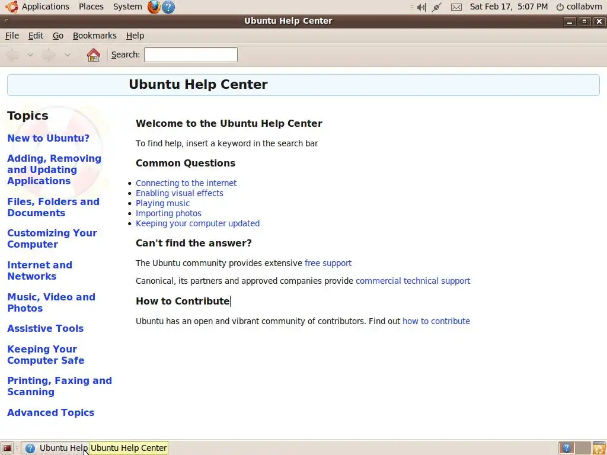Open Keeping Your Computer Safe topic

(x=46, y=354)
